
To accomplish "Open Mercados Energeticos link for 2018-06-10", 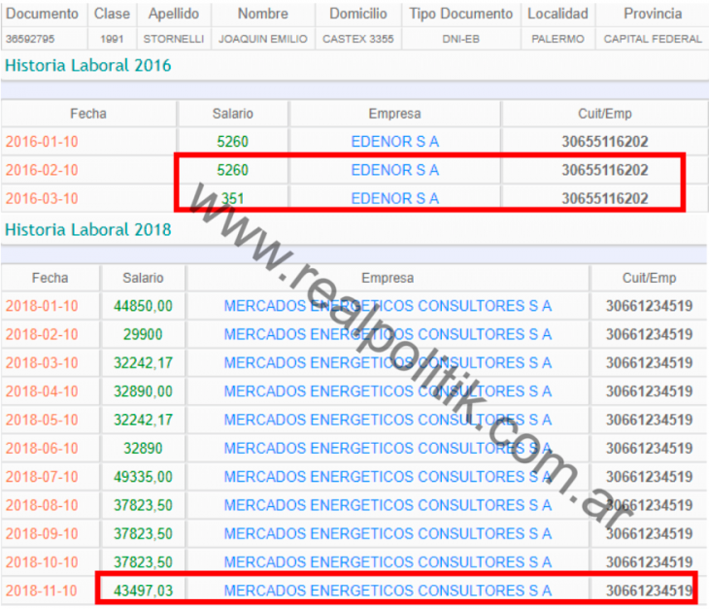I will [x=388, y=449].
